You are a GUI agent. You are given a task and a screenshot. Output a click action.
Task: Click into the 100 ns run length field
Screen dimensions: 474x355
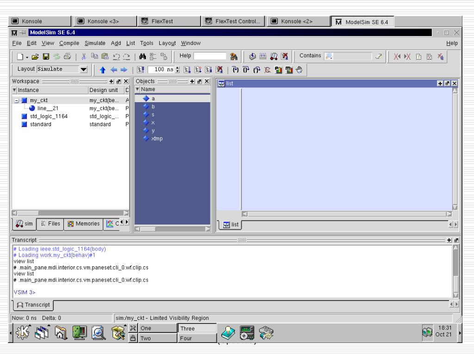tap(162, 70)
